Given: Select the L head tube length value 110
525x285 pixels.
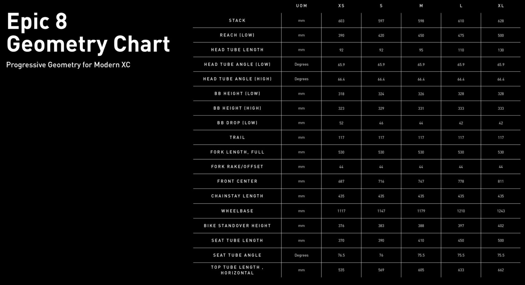Looking at the screenshot, I should tap(461, 50).
